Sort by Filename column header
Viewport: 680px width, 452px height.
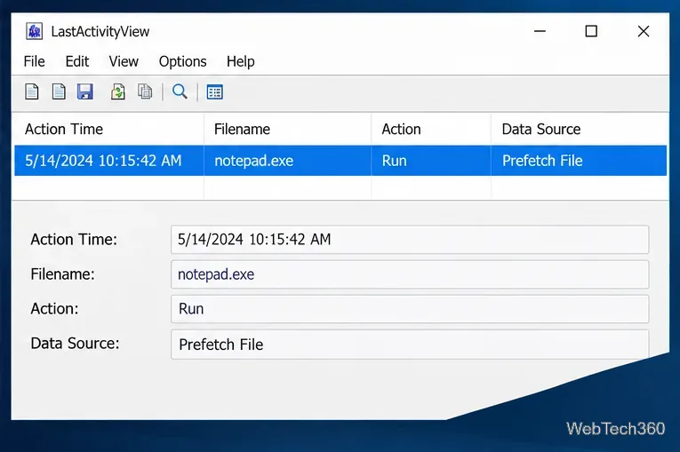pos(287,129)
